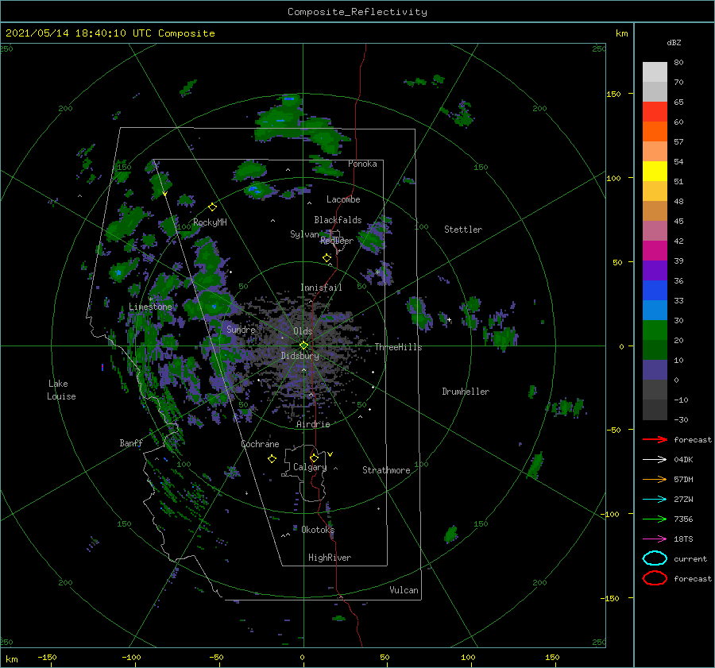Click the magenta 42 dBZ legend swatch
Screen dimensions: 715x668
(x=655, y=250)
